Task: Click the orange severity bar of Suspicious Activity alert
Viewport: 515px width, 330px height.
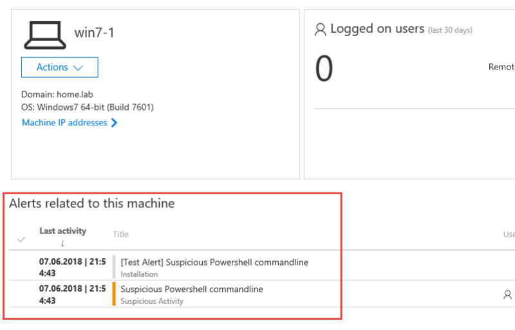Action: click(x=114, y=294)
